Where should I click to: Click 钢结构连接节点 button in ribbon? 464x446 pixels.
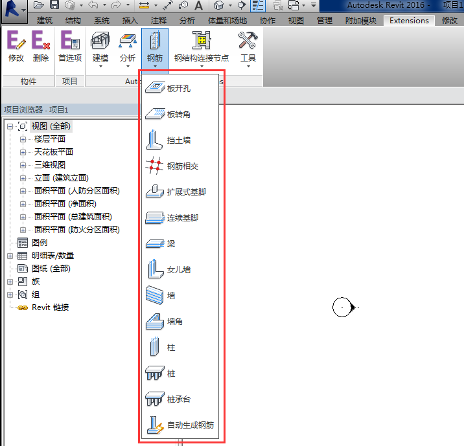coord(201,48)
